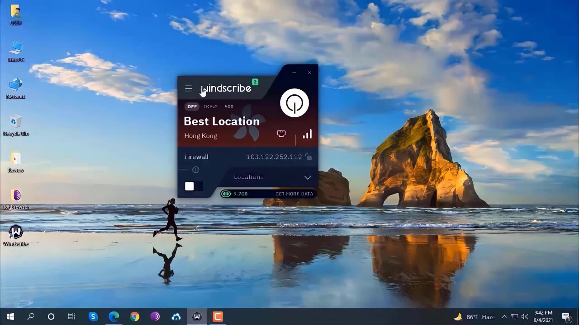Image resolution: width=579 pixels, height=325 pixels.
Task: Click the firewall padlock icon
Action: coord(308,157)
